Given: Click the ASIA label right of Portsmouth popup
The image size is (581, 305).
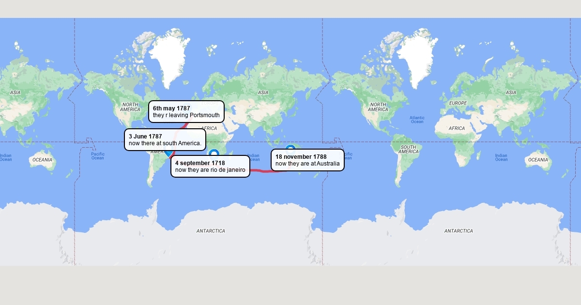Looking at the screenshot, I should tap(263, 92).
